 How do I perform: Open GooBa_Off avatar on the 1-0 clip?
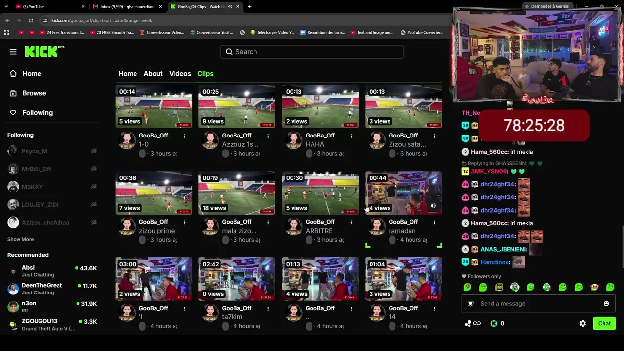click(127, 140)
